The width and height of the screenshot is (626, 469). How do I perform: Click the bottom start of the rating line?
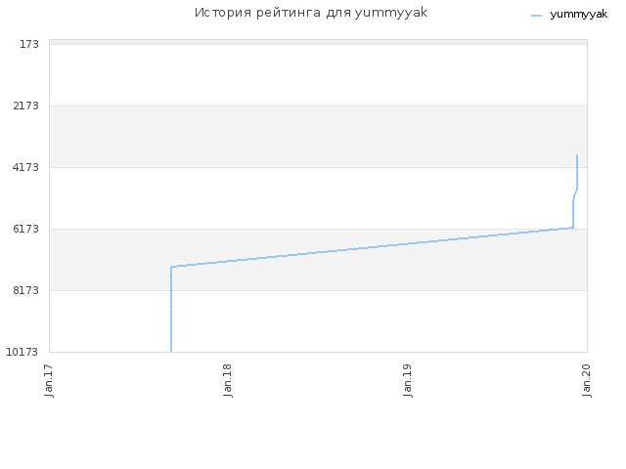(x=171, y=351)
